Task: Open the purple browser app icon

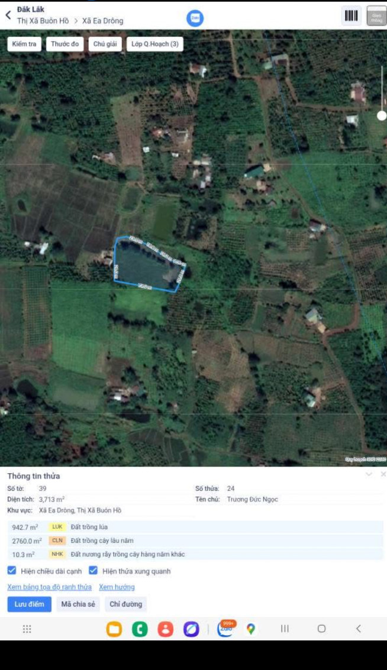Action: pos(191,629)
